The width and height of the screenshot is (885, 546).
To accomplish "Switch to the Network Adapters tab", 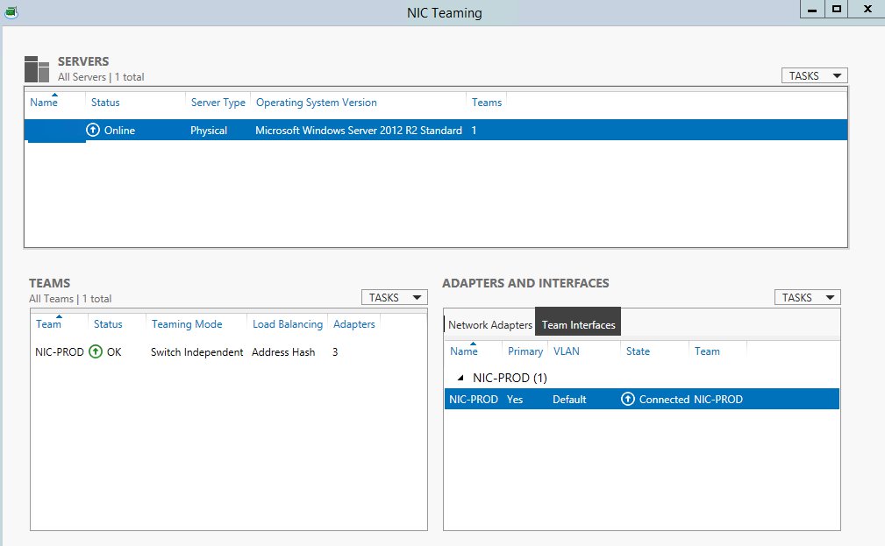I will [x=490, y=325].
